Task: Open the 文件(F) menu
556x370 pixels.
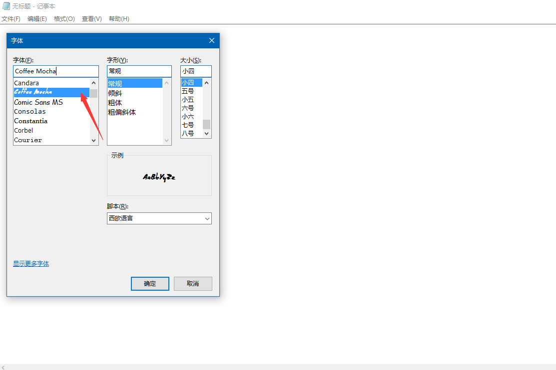Action: [11, 19]
